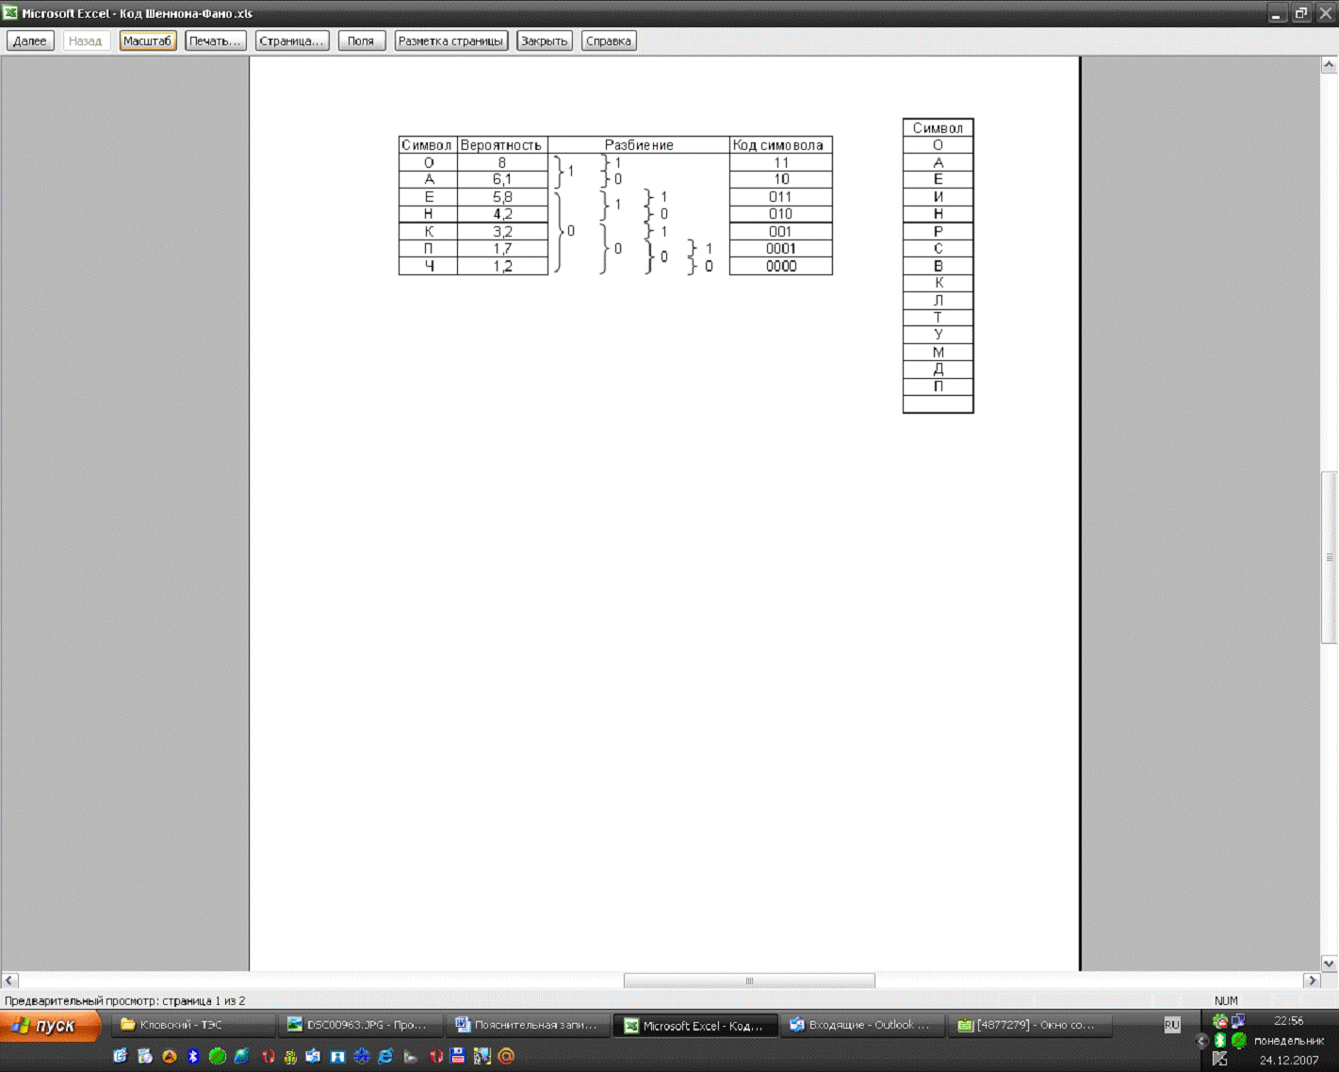Switch to the Кловский - ТЭС folder window
The height and width of the screenshot is (1072, 1339).
pos(193,1025)
